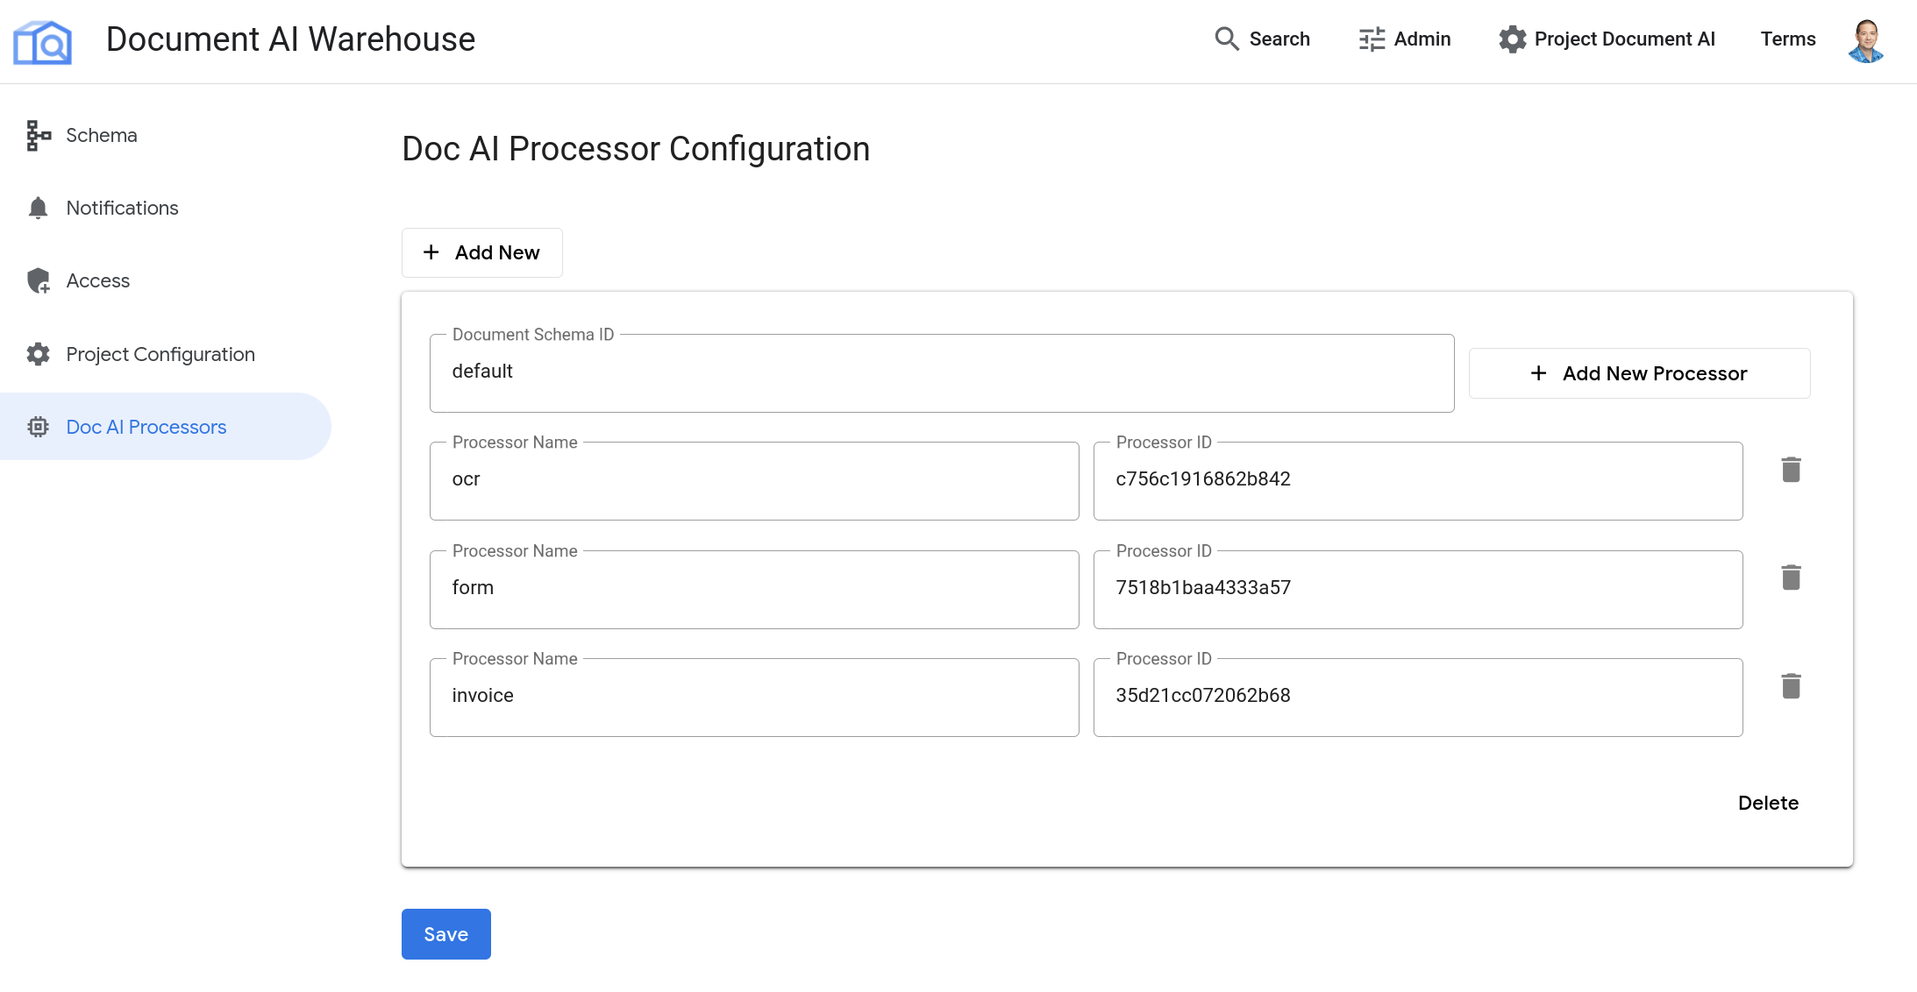The height and width of the screenshot is (992, 1917).
Task: Click the Processor ID field for form
Action: pyautogui.click(x=1418, y=587)
